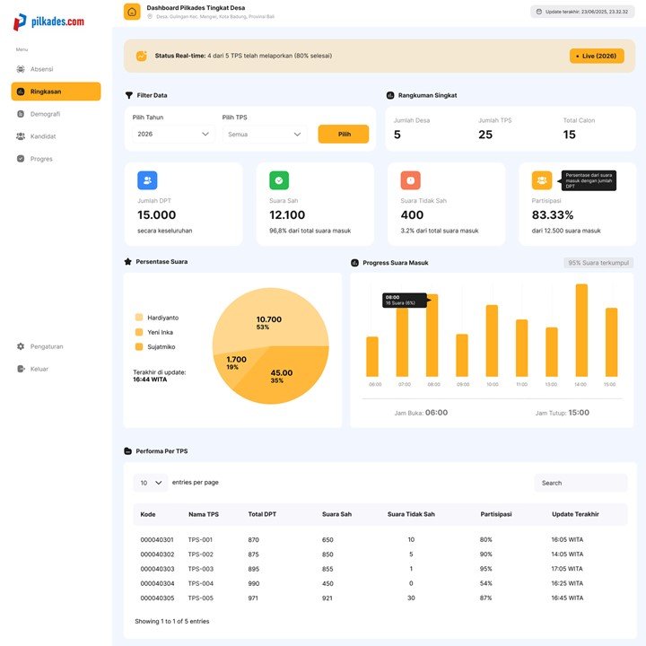Click Showing 1 to 1 of 5 entries
This screenshot has width=646, height=646.
pyautogui.click(x=171, y=621)
